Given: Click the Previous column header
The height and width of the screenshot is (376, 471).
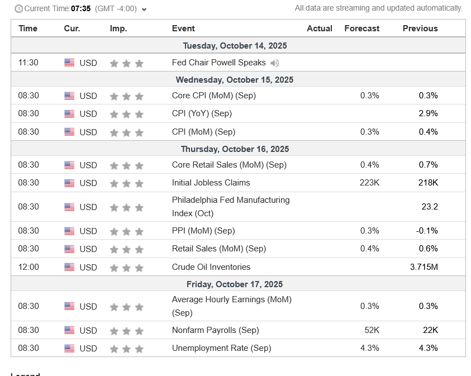Looking at the screenshot, I should tap(420, 28).
